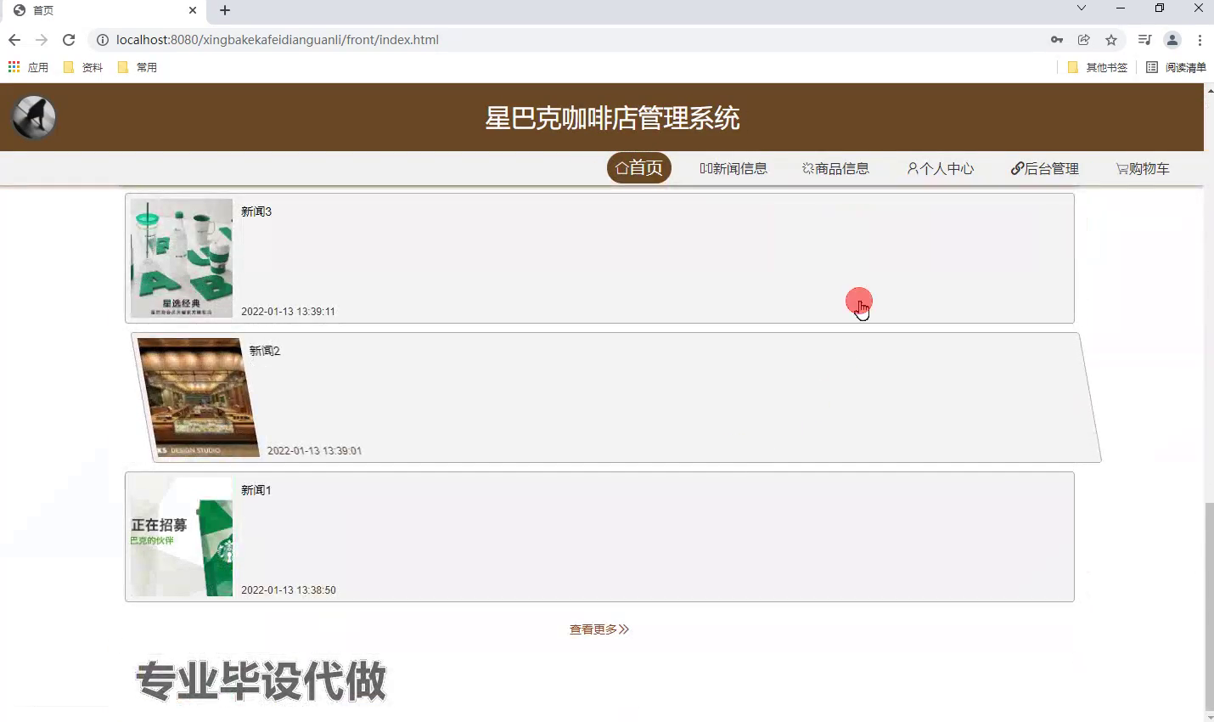Open the 常用 bookmarks folder
Viewport: 1214px width, 722px height.
(138, 67)
